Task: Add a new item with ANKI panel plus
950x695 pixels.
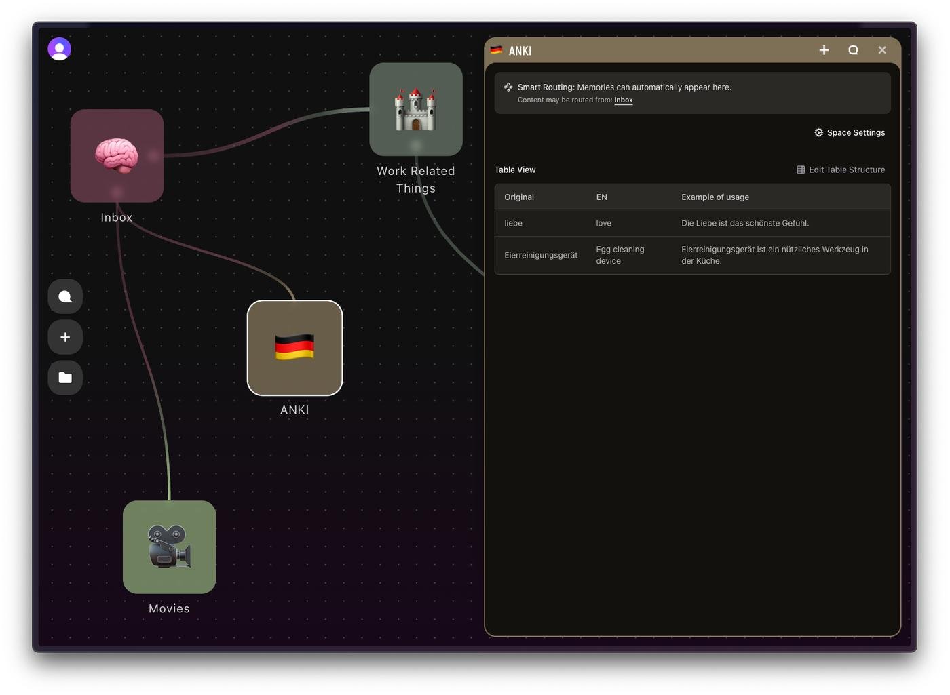Action: click(x=824, y=50)
